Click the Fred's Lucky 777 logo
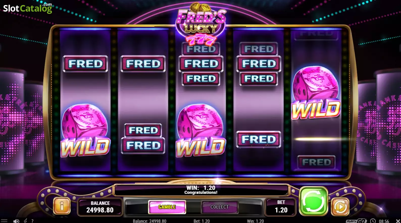 (201, 24)
